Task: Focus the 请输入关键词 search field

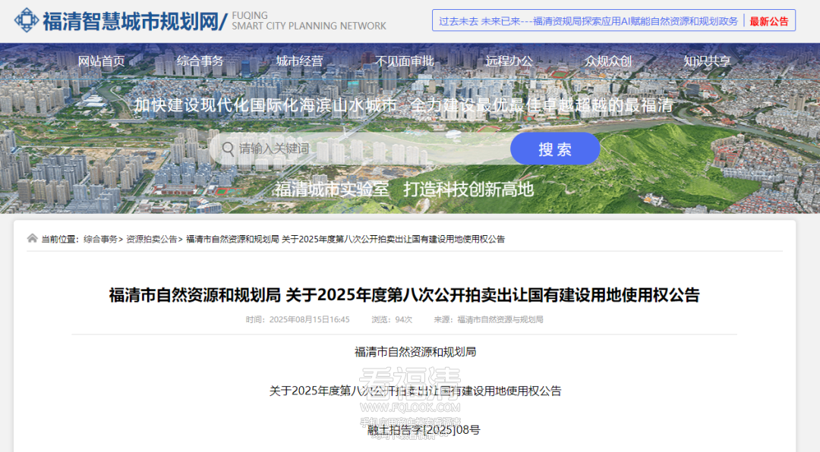Action: click(x=364, y=149)
